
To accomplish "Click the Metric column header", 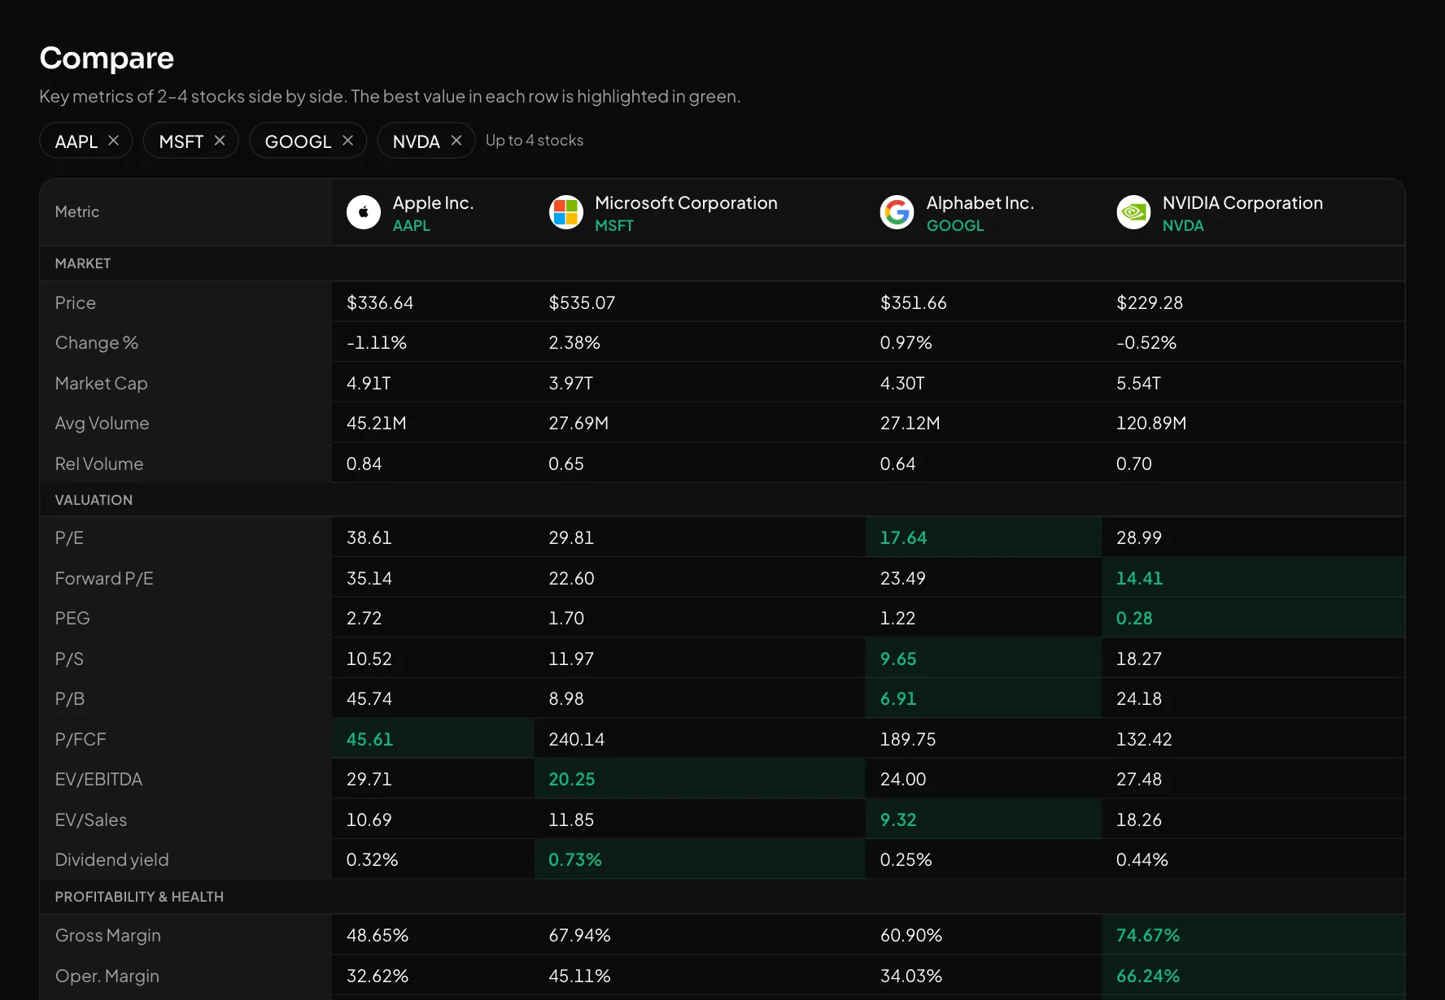I will (x=77, y=212).
